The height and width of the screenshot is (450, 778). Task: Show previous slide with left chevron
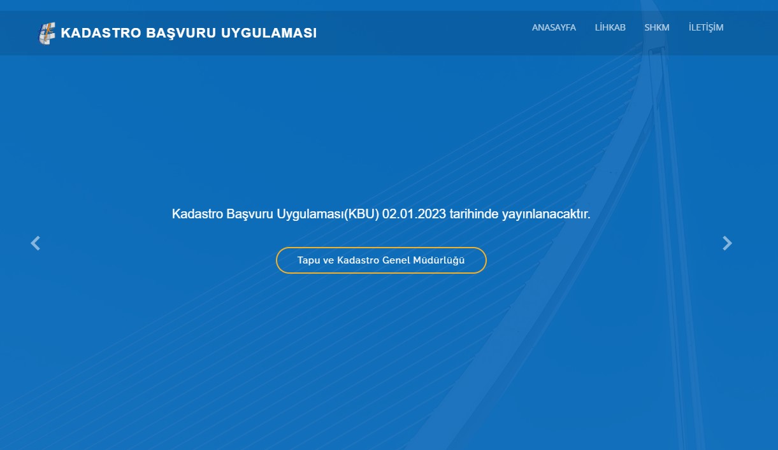tap(36, 243)
